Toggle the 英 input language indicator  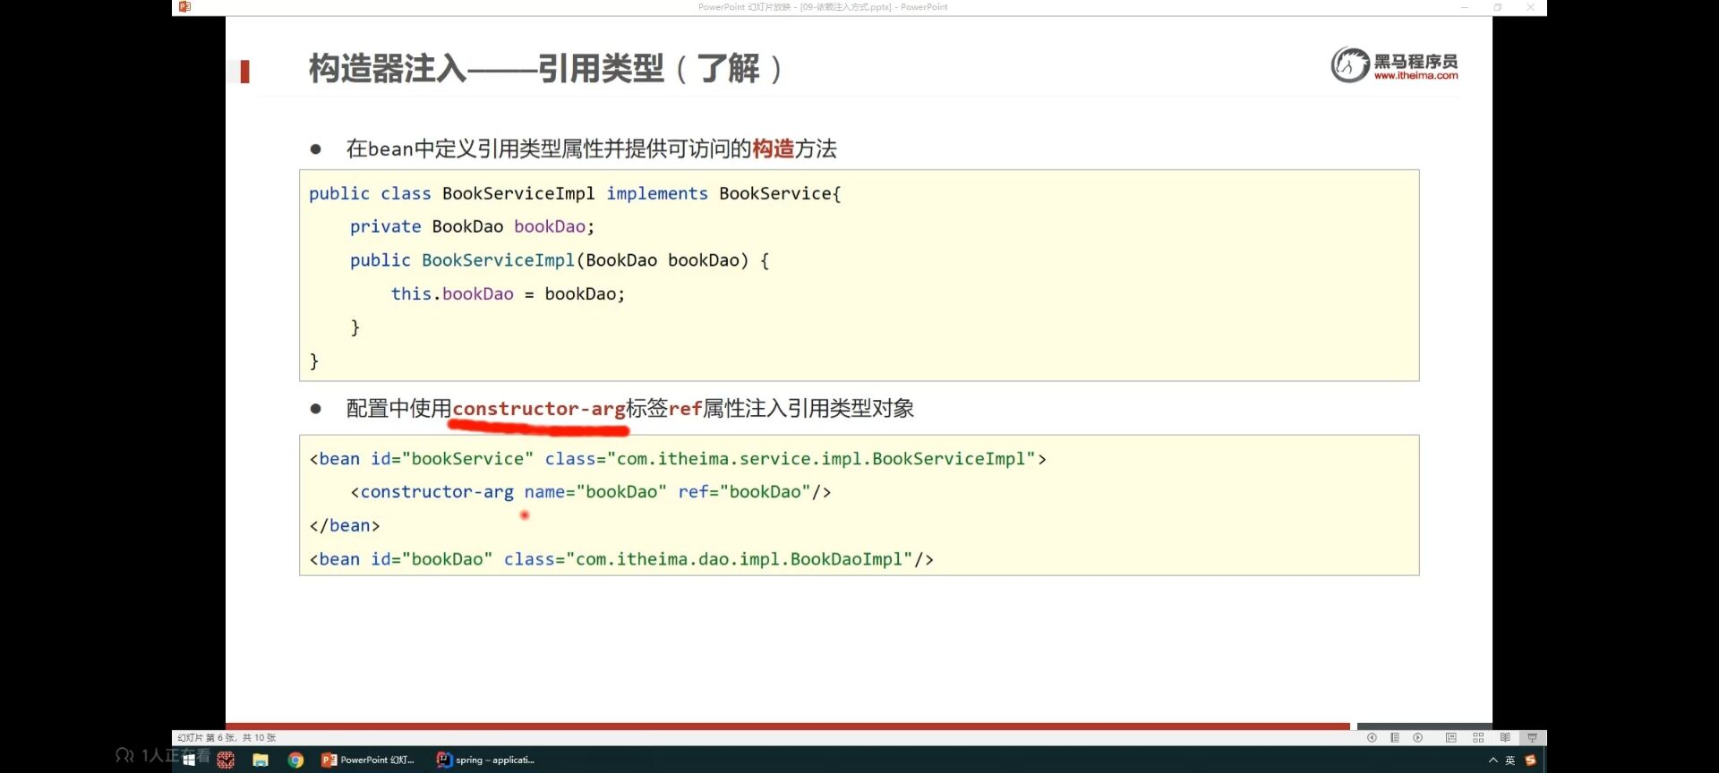(1510, 760)
